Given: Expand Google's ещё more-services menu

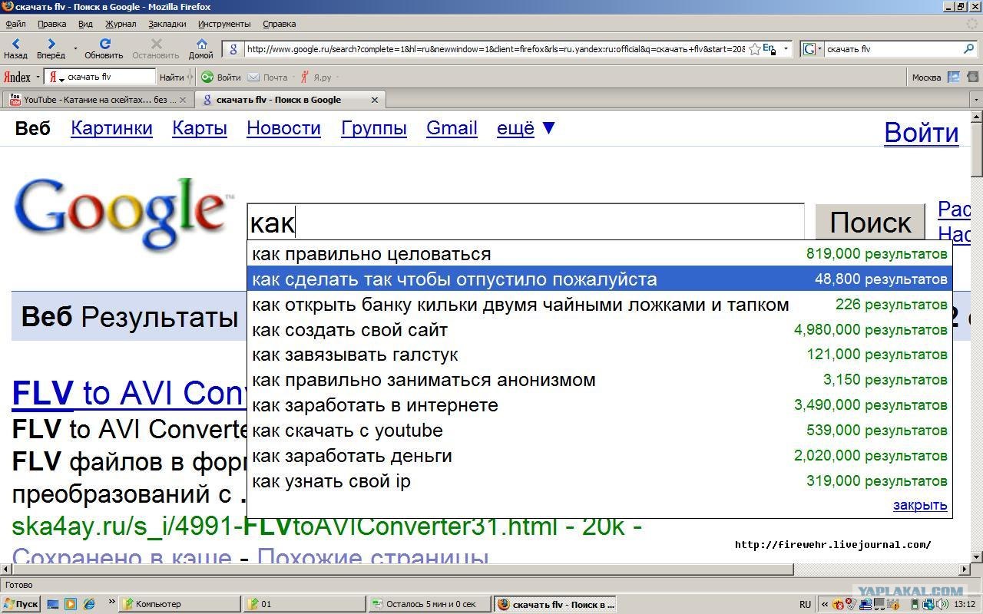Looking at the screenshot, I should point(526,128).
